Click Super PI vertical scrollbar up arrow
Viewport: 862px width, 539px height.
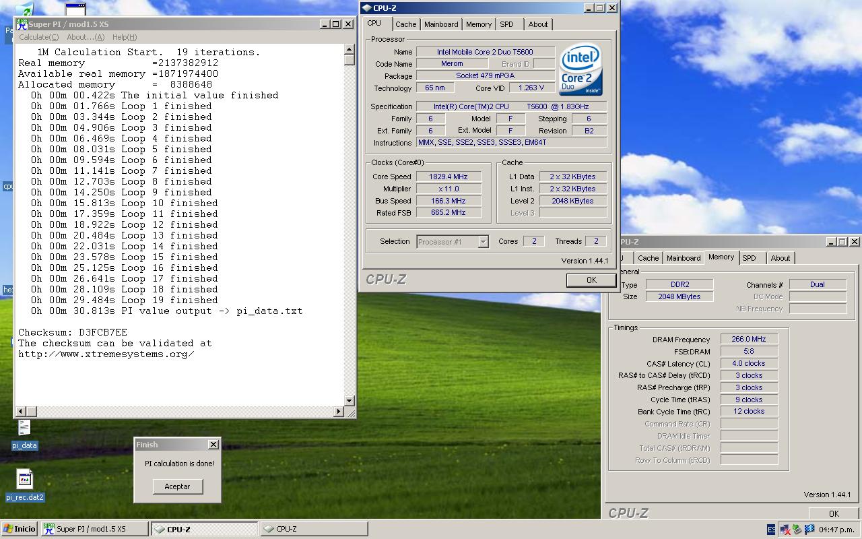coord(349,49)
